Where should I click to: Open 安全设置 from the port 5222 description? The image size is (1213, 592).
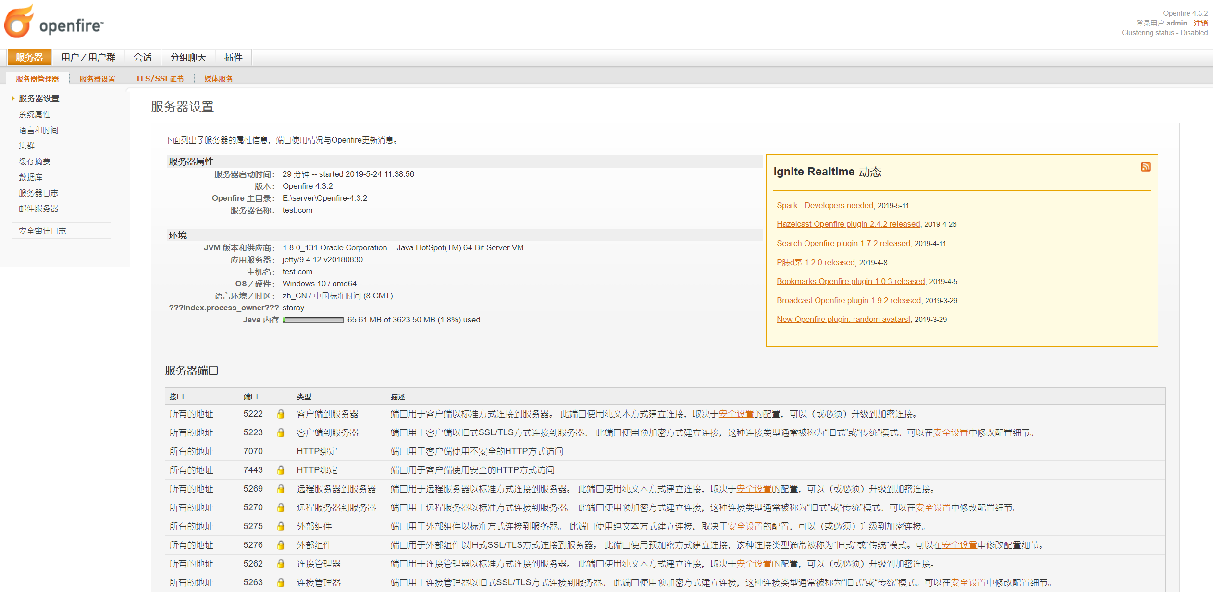coord(737,414)
